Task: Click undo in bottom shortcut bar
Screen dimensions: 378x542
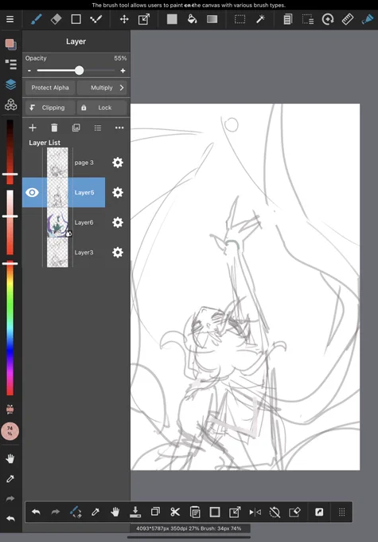Action: [36, 512]
